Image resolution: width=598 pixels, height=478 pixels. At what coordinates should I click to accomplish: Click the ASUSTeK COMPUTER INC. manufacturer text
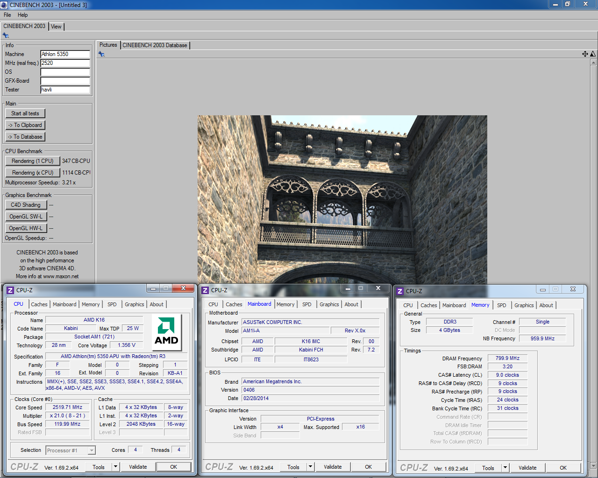point(272,322)
